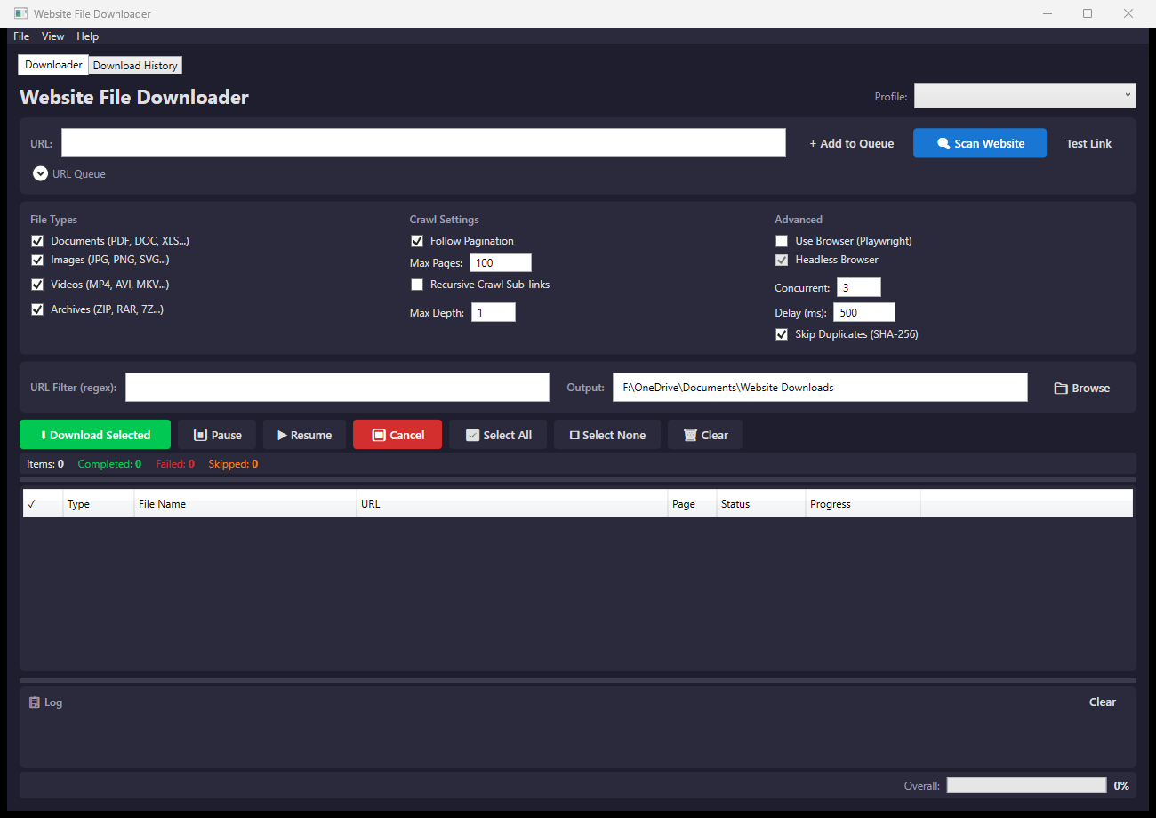The height and width of the screenshot is (818, 1156).
Task: Toggle the header checkmark column in the file table
Action: tap(32, 503)
